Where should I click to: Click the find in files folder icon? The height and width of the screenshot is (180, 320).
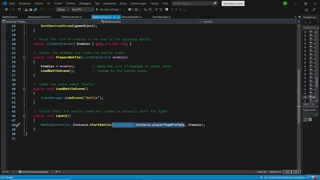pyautogui.click(x=130, y=9)
